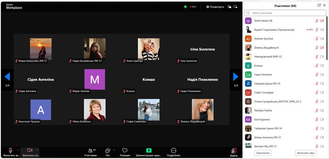Unmute microphone with Включить звук toggle

click(10, 150)
